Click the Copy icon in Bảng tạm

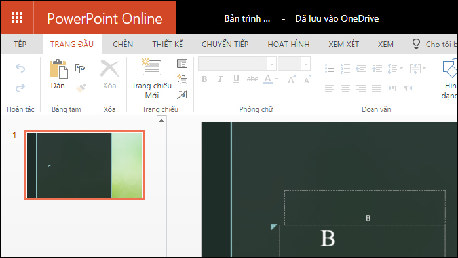(x=80, y=69)
